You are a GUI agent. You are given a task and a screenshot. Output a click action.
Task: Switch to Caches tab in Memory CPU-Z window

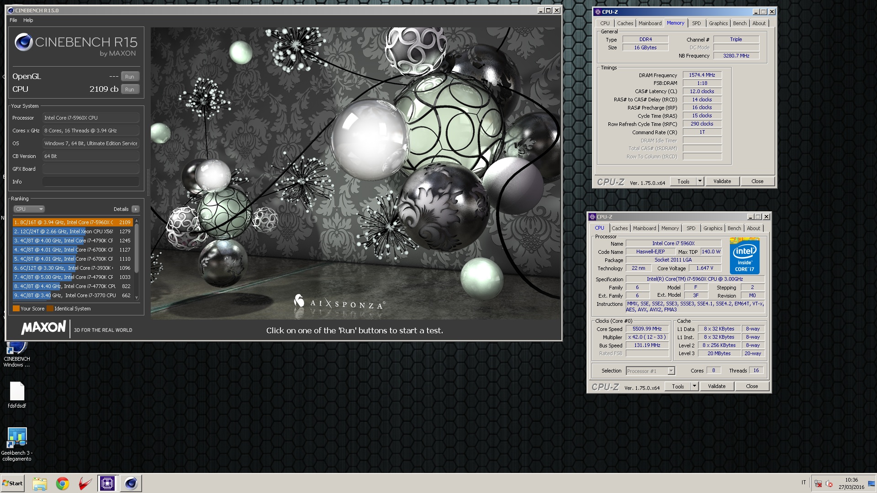(625, 23)
